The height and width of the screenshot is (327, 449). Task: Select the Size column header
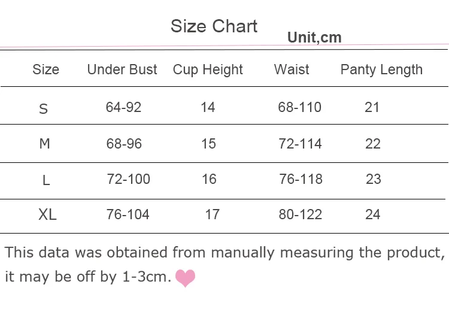click(x=46, y=69)
